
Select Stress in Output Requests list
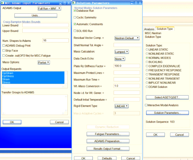(33, 82)
